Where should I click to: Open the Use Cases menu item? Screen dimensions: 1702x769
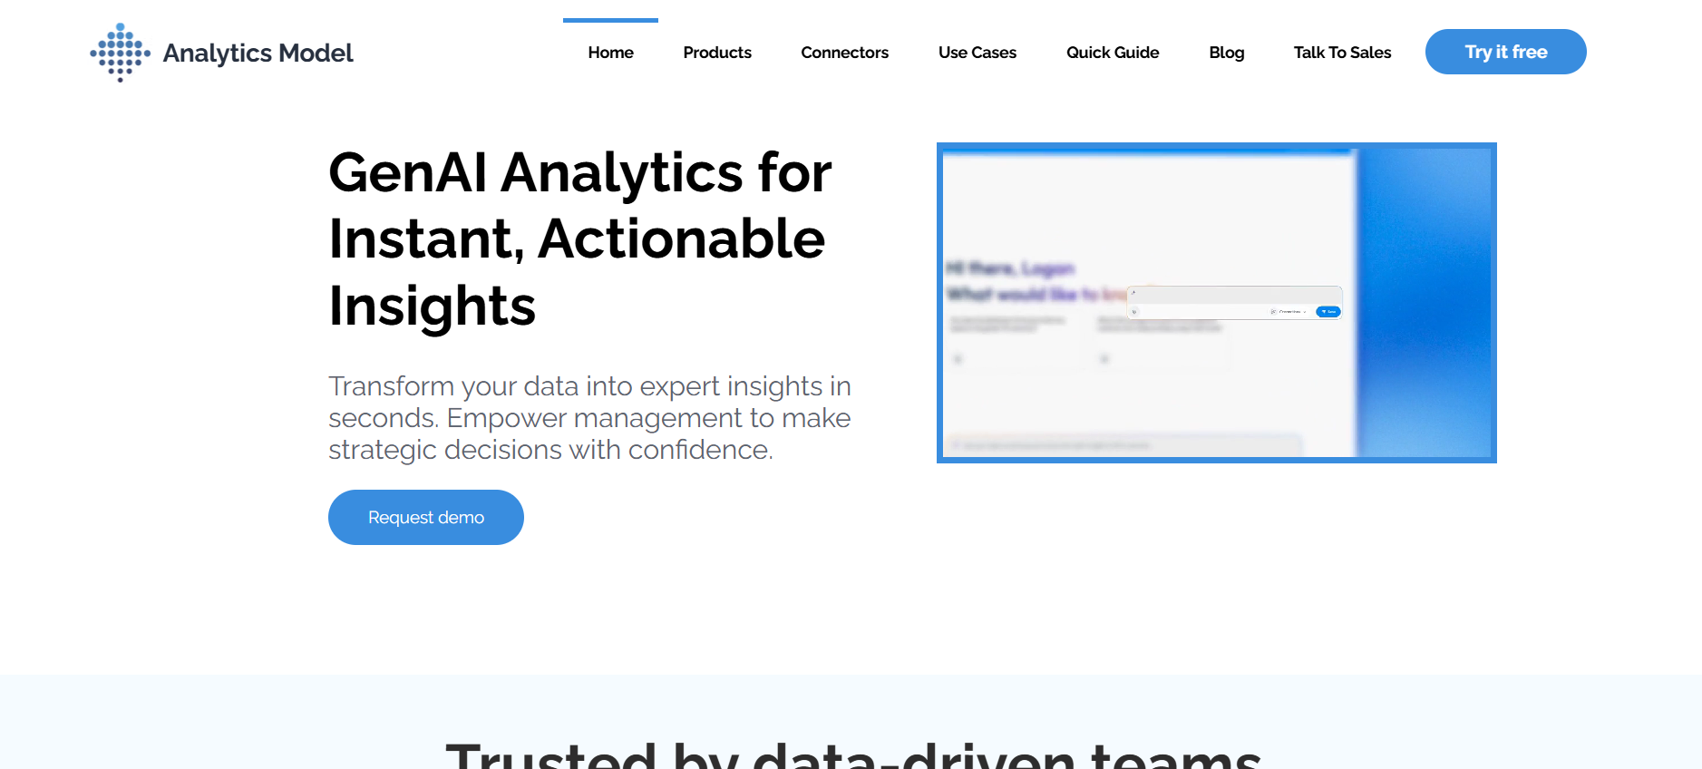(x=977, y=53)
